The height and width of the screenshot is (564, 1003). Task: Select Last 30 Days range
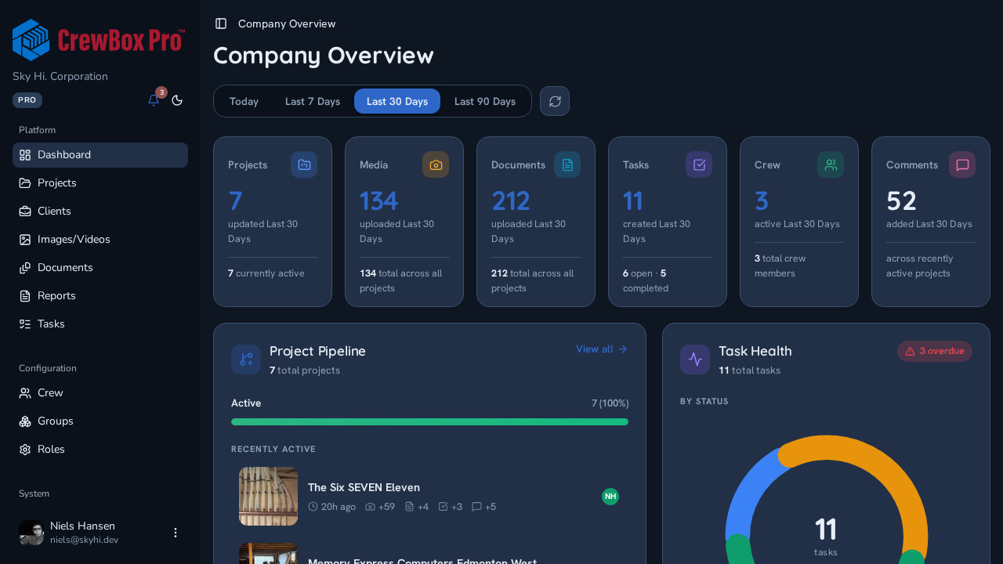point(397,101)
